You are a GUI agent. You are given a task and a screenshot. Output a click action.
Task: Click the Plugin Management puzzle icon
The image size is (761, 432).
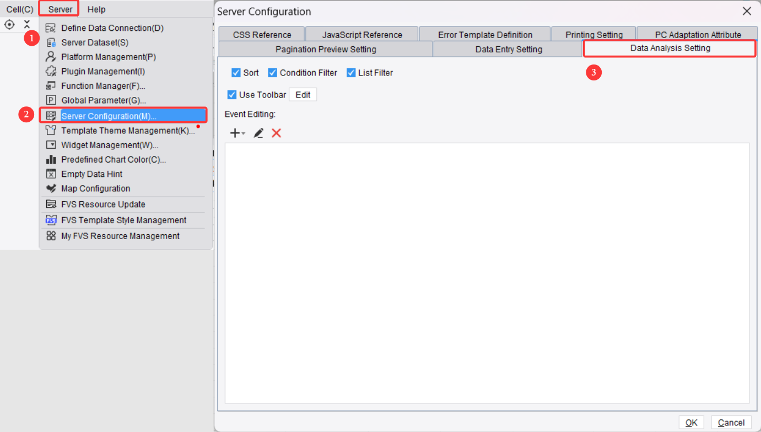pos(51,71)
